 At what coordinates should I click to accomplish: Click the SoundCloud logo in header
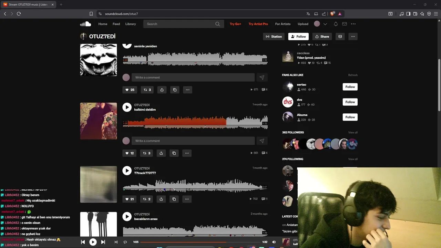pos(85,24)
